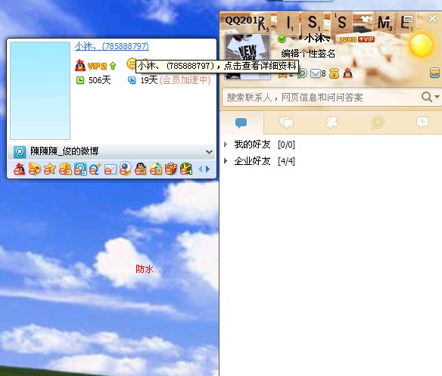Open the search options dropdown arrow
Screen dimensions: 442x376
pos(437,97)
